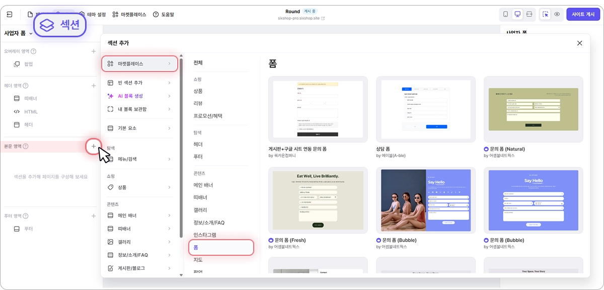
Task: Expand 내 블록 보관함 option
Action: (x=139, y=109)
